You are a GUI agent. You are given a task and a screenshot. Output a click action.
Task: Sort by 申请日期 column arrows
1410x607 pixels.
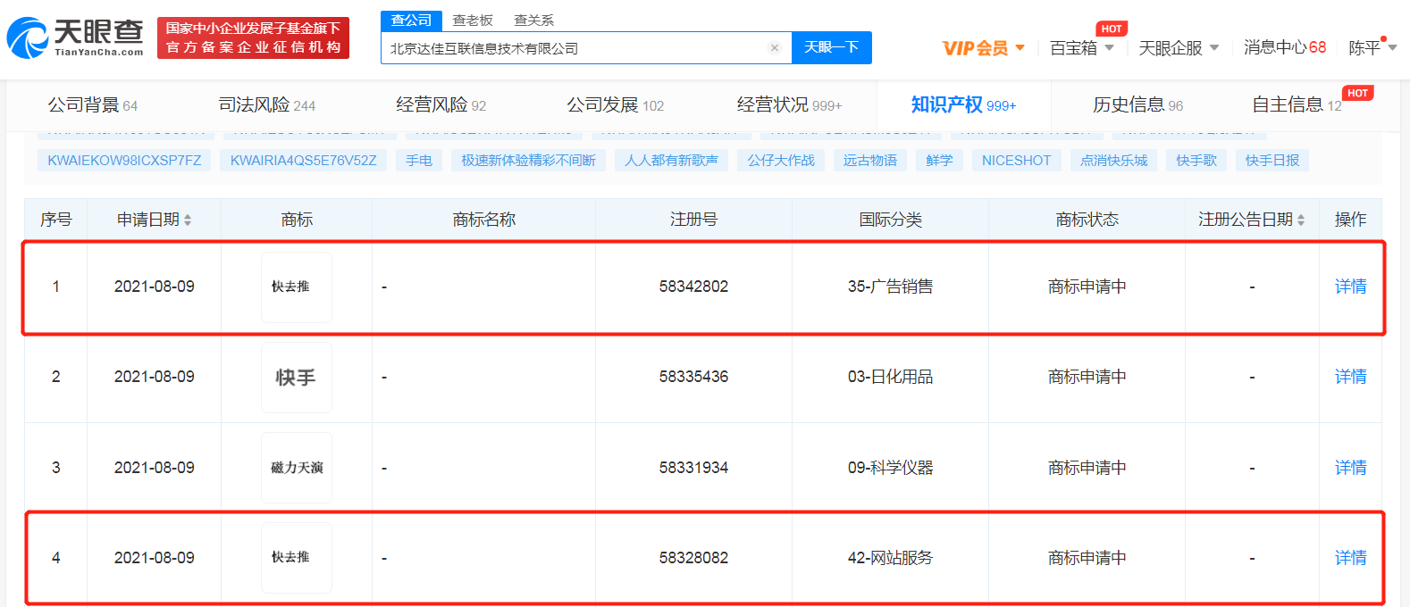[188, 220]
